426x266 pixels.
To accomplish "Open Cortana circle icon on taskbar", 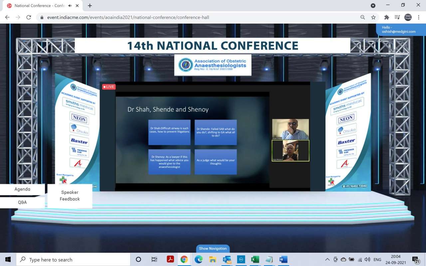I will (138, 260).
